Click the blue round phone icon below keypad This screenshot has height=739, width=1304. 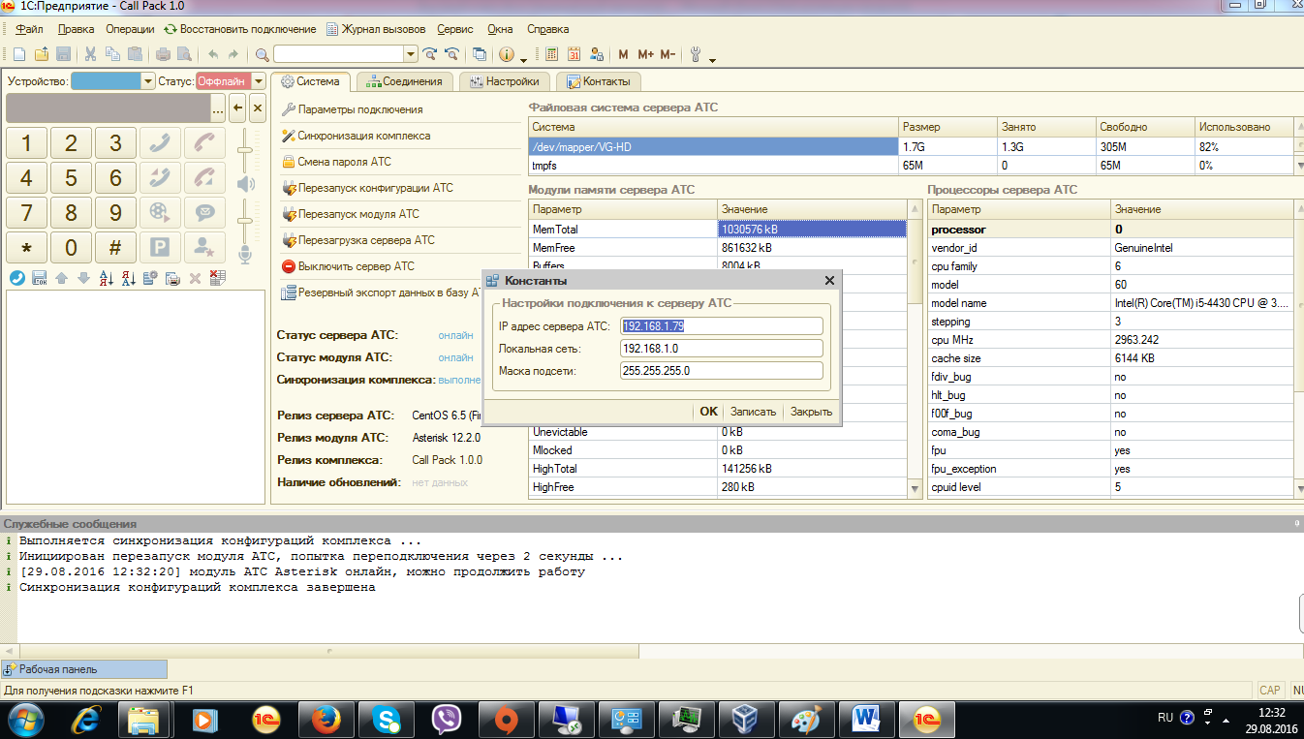point(16,278)
